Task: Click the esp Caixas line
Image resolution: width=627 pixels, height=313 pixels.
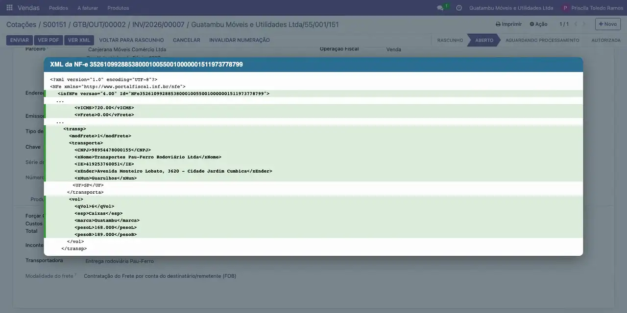Action: tap(98, 213)
